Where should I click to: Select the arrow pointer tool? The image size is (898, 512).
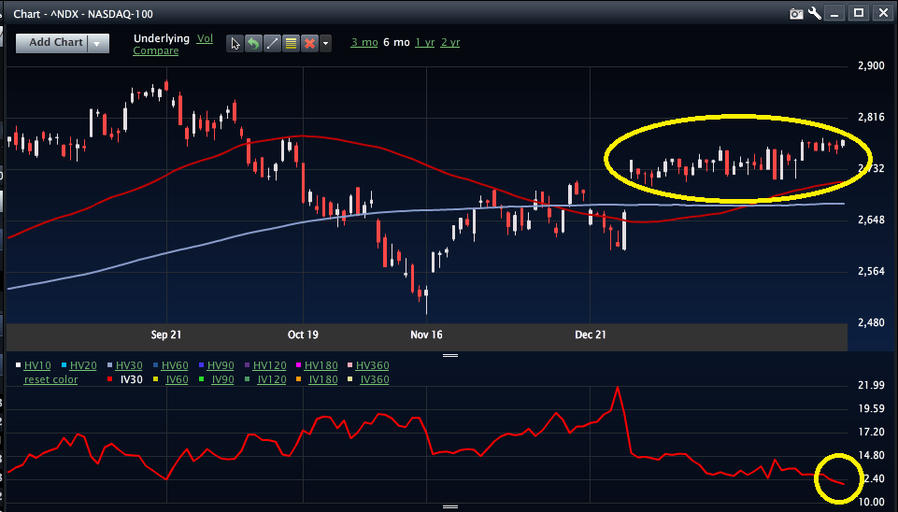click(236, 43)
